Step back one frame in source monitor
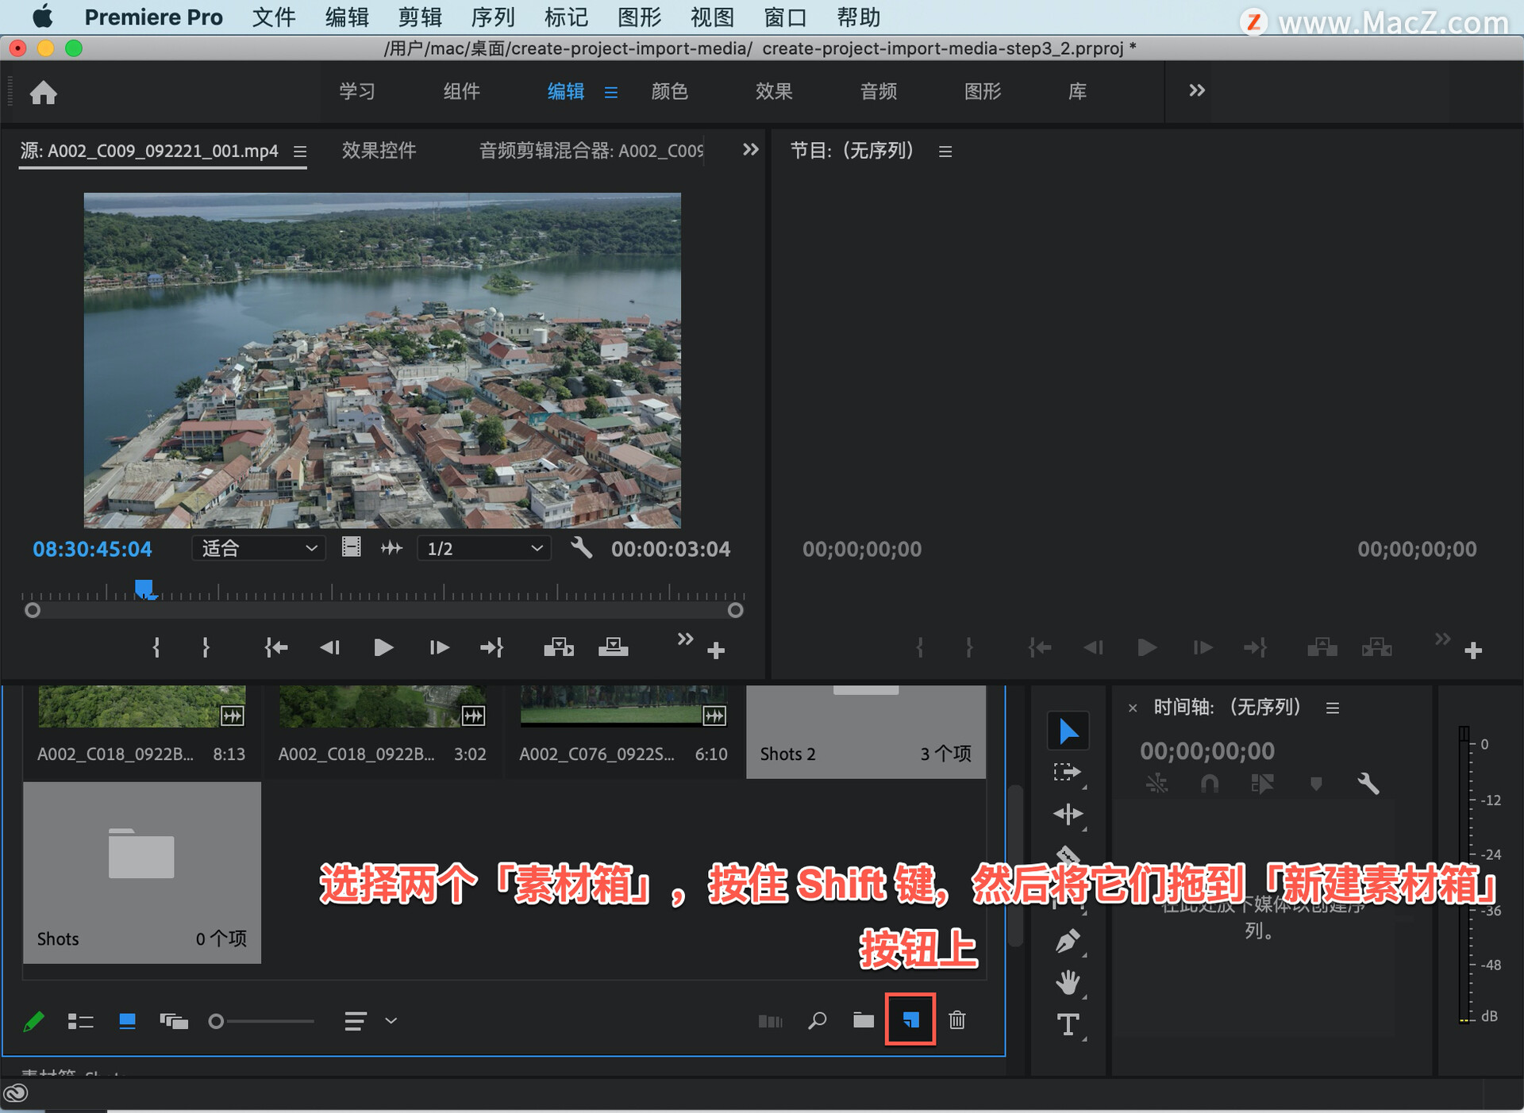Viewport: 1524px width, 1113px height. (x=329, y=647)
